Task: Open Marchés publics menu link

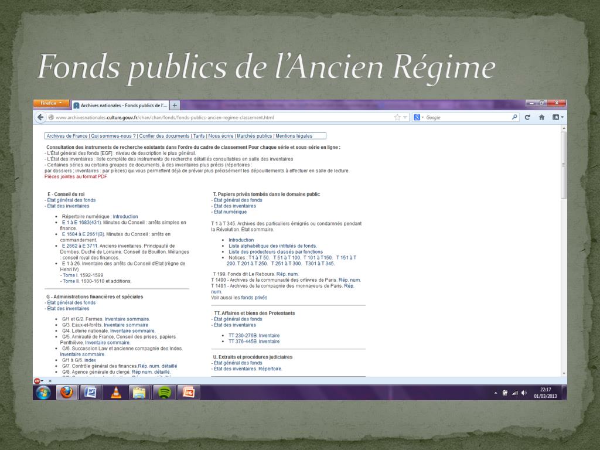Action: point(254,136)
